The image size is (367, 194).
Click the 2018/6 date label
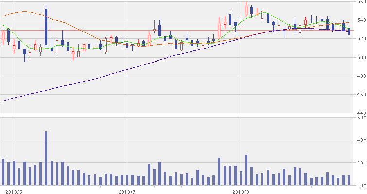point(14,191)
